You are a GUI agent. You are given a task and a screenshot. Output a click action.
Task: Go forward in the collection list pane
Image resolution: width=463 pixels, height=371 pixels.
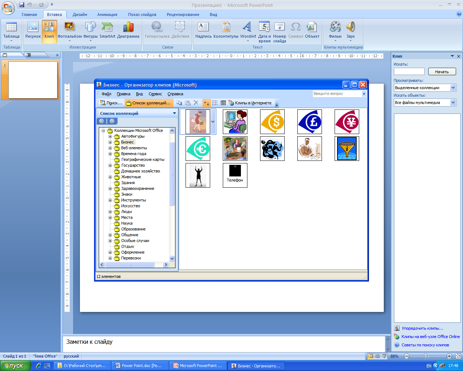[112, 121]
